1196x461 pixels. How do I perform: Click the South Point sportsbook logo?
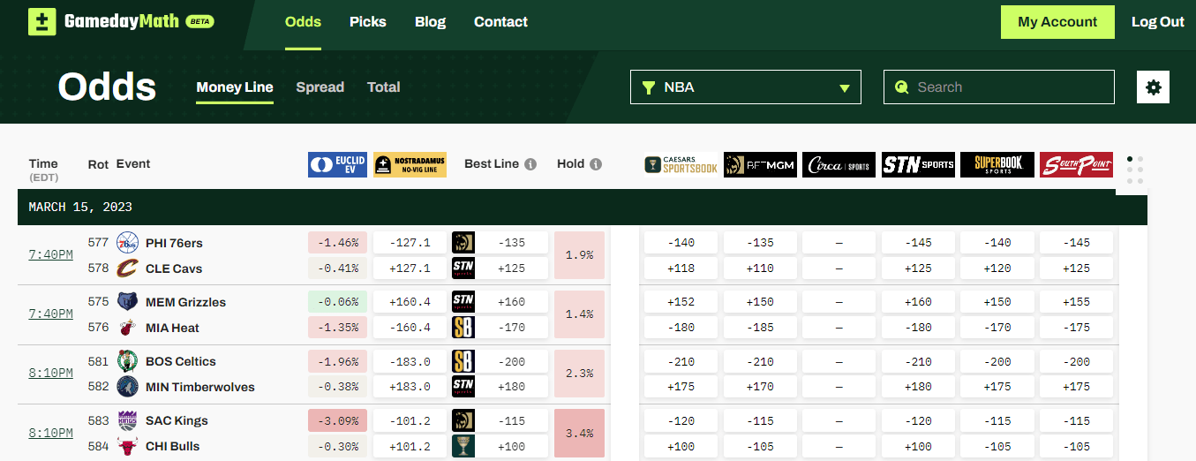[x=1076, y=164]
